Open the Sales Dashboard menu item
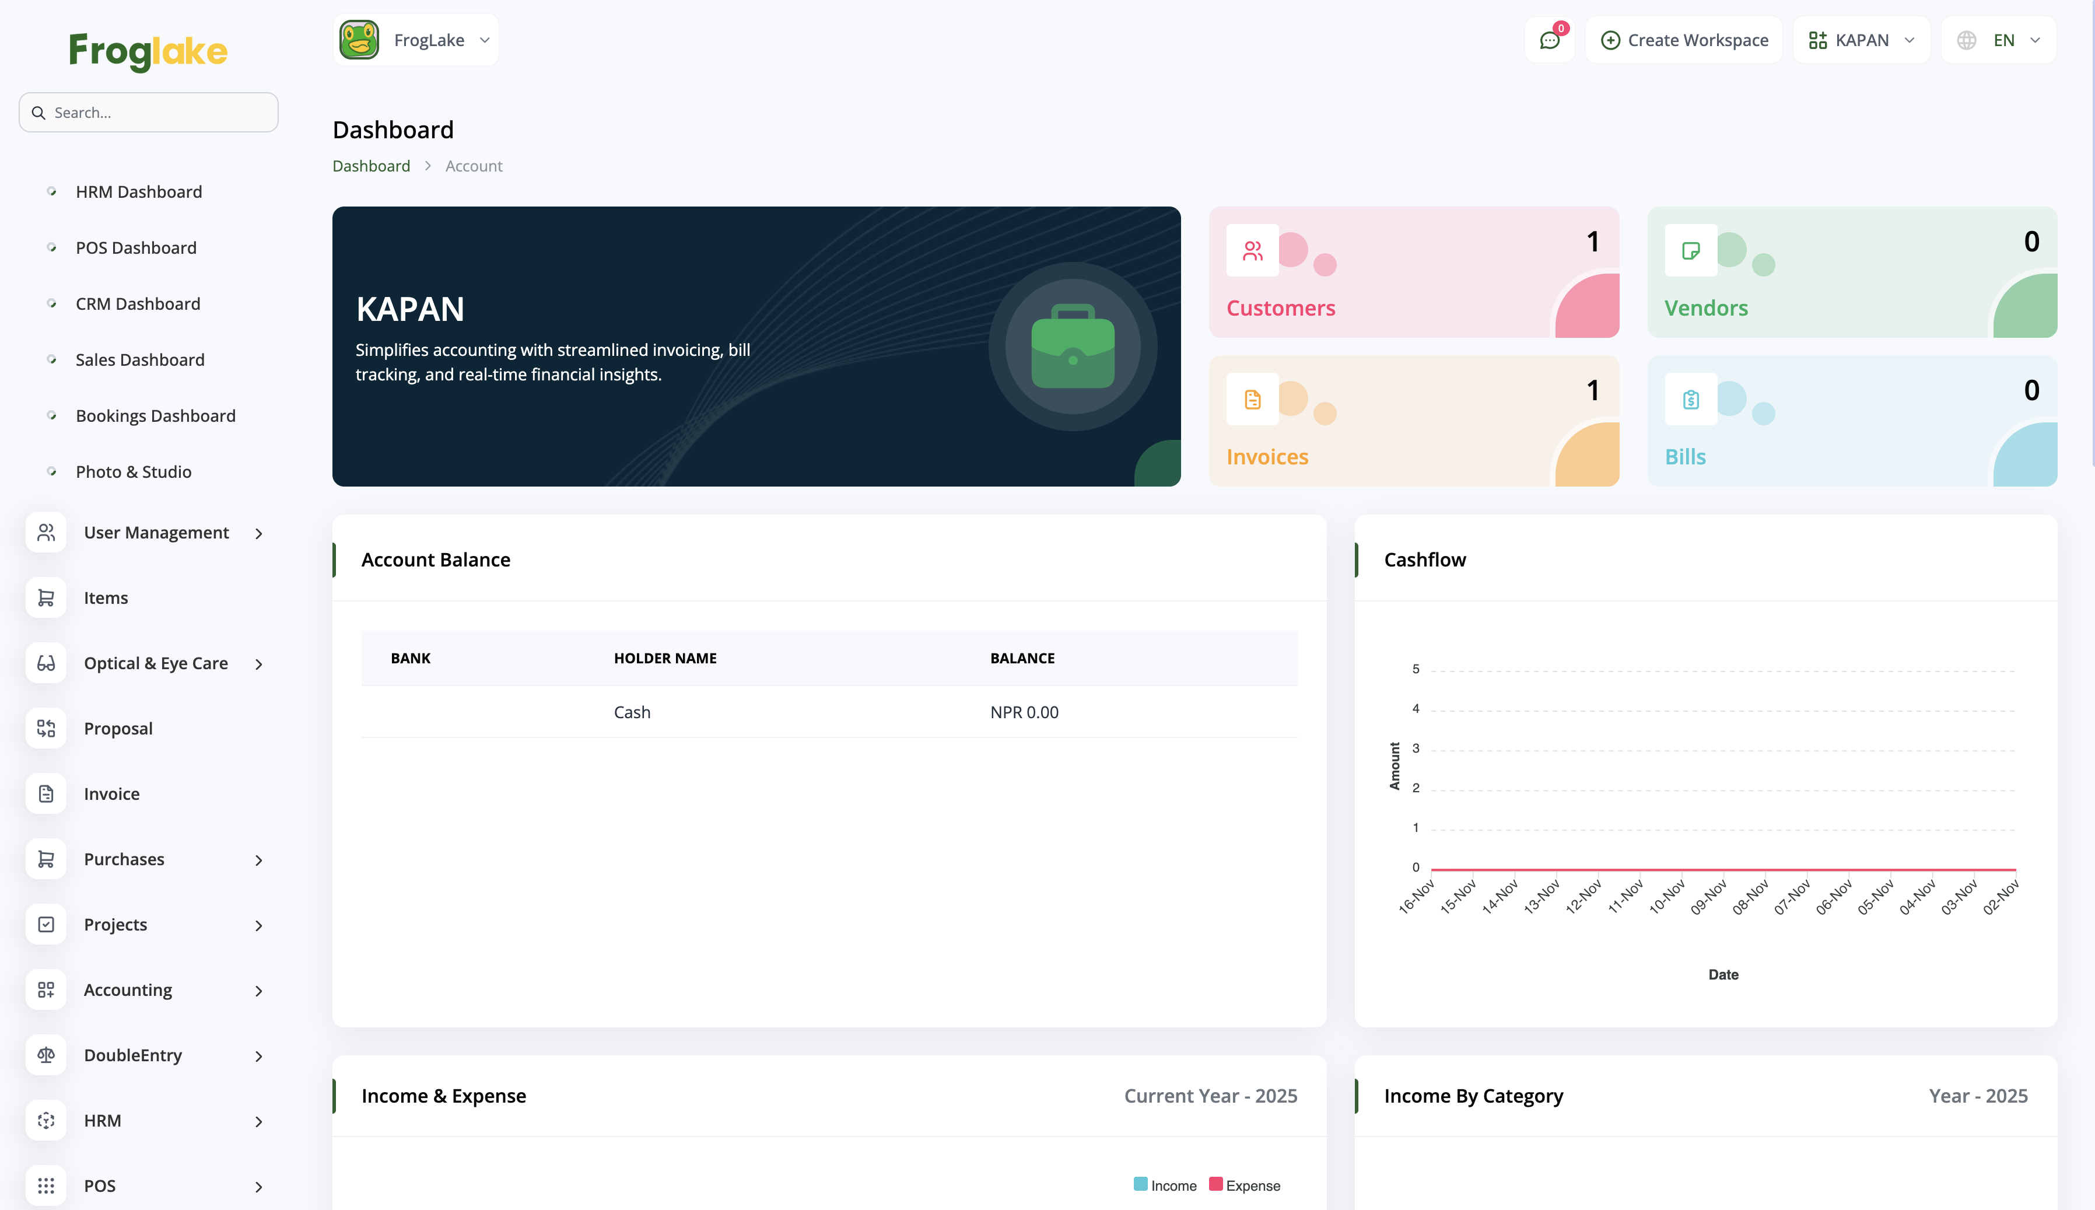 139,360
